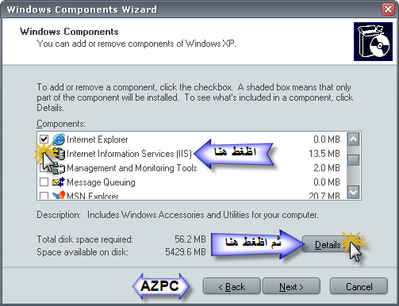
Task: Click the Internet Explorer globe icon
Action: (59, 140)
